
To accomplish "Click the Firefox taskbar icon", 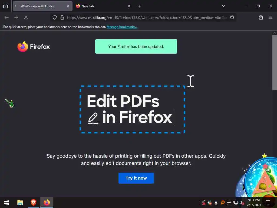I will [x=47, y=203].
